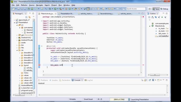Collapse the layout folder node
Viewport: 181px width, 102px height.
pyautogui.click(x=20, y=65)
